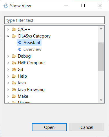
Task: Select the Java label
Action: [22, 83]
